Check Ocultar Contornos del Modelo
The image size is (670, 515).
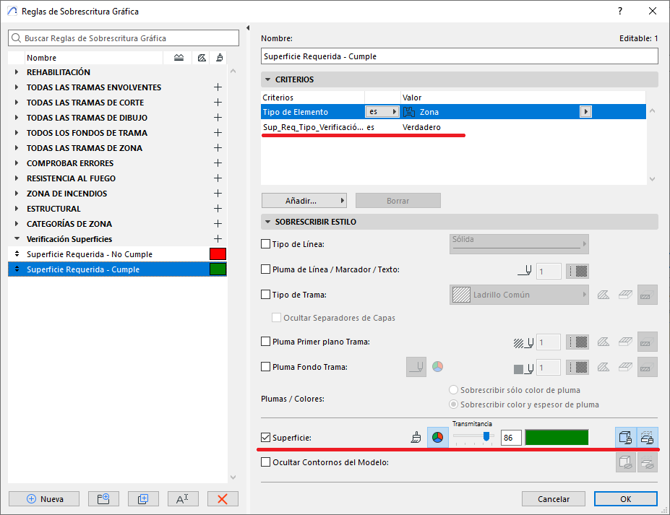pyautogui.click(x=265, y=462)
